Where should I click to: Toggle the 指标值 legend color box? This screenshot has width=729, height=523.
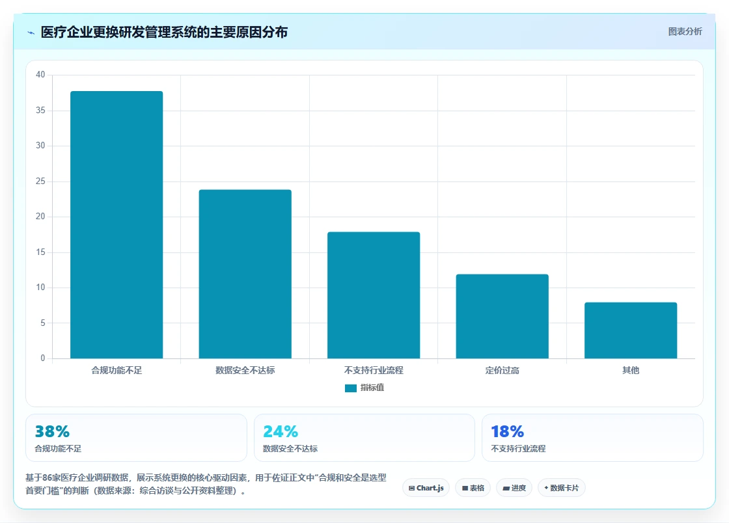pyautogui.click(x=351, y=388)
